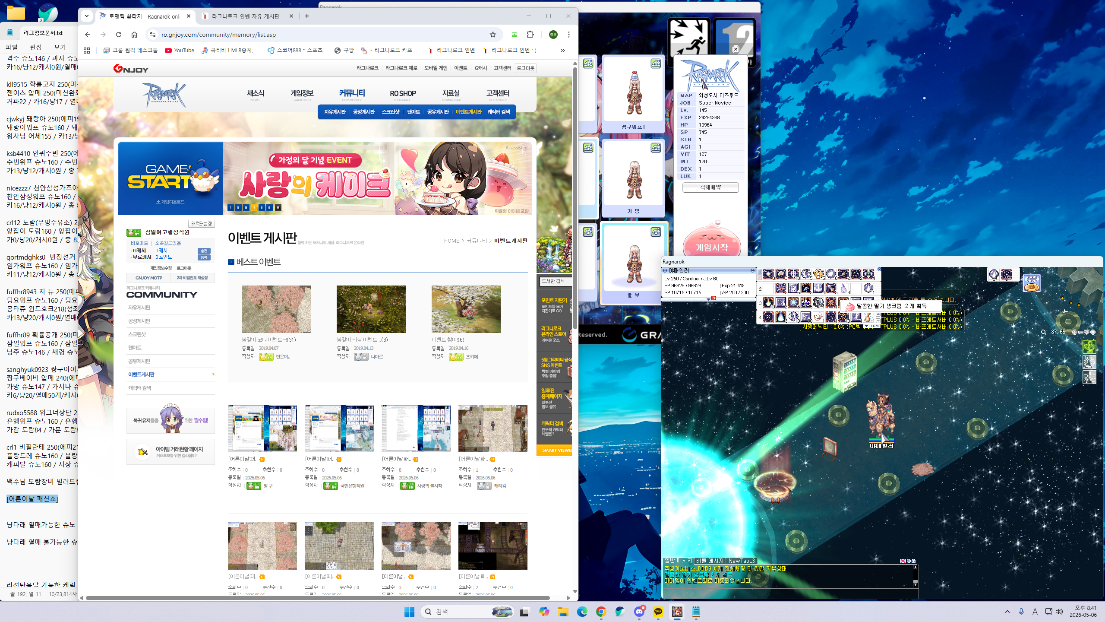
Task: Close the Ragnarok skill hotkey bar
Action: (879, 269)
